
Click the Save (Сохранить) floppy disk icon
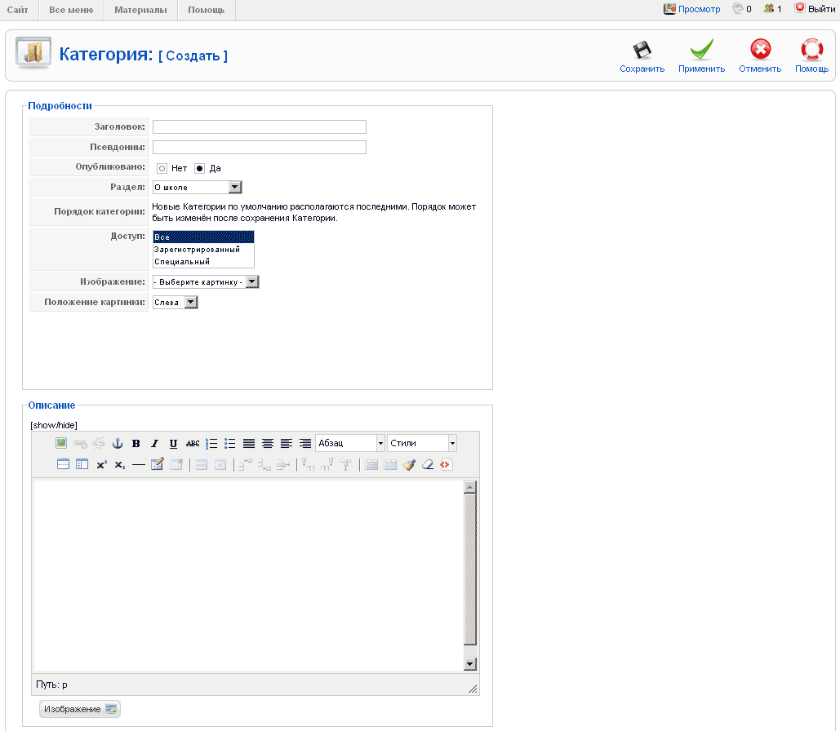pyautogui.click(x=642, y=51)
